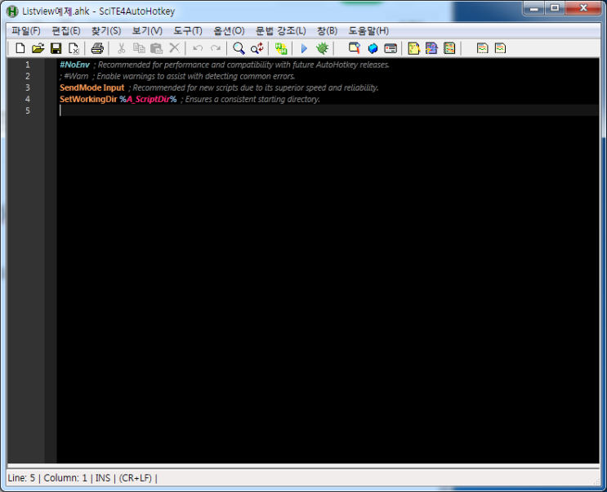Click the open file folder icon
The height and width of the screenshot is (492, 607).
coord(38,48)
